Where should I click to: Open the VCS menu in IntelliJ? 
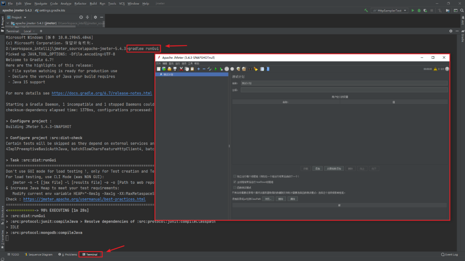[x=122, y=4]
